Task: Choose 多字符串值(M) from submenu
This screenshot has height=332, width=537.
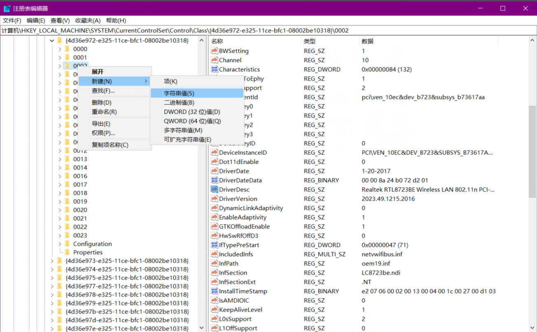Action: pos(197,130)
